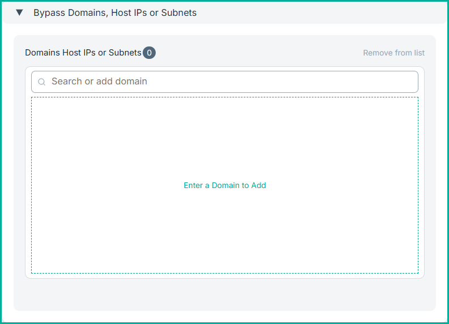This screenshot has width=449, height=324.
Task: Click the 'Search or add domain' placeholder text
Action: (x=99, y=82)
